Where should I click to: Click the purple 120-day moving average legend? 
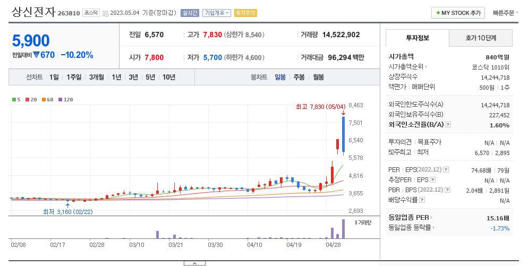(x=66, y=99)
